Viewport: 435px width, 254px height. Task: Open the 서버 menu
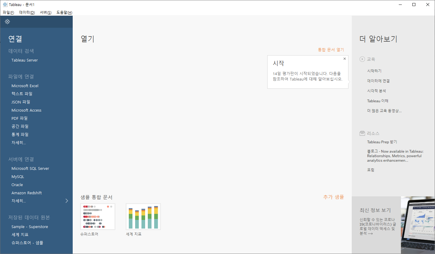pos(46,12)
